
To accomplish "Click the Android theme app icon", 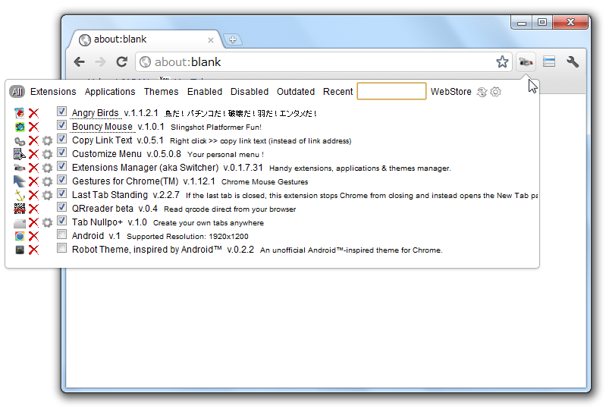I will [20, 236].
